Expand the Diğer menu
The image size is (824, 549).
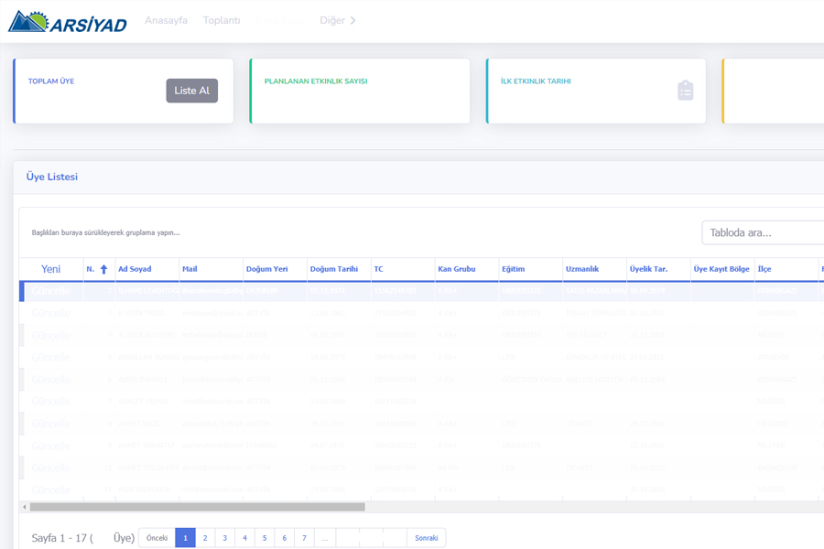(x=338, y=20)
